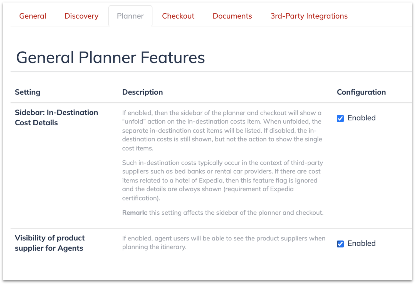Click the Description column header

[x=142, y=92]
